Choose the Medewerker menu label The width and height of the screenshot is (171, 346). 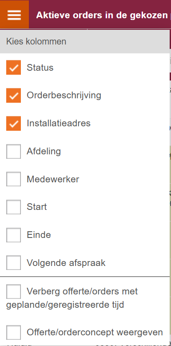coord(53,179)
